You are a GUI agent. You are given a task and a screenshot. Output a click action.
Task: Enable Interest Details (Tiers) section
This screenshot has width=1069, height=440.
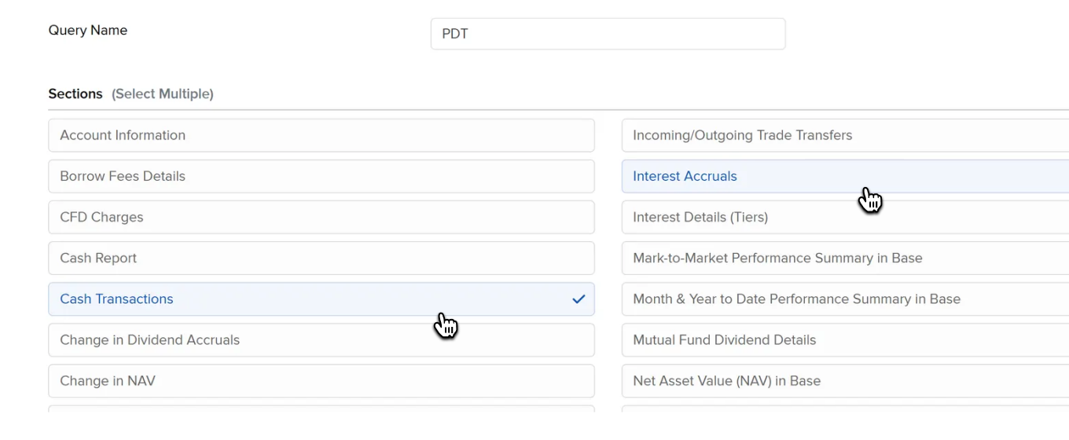point(845,217)
